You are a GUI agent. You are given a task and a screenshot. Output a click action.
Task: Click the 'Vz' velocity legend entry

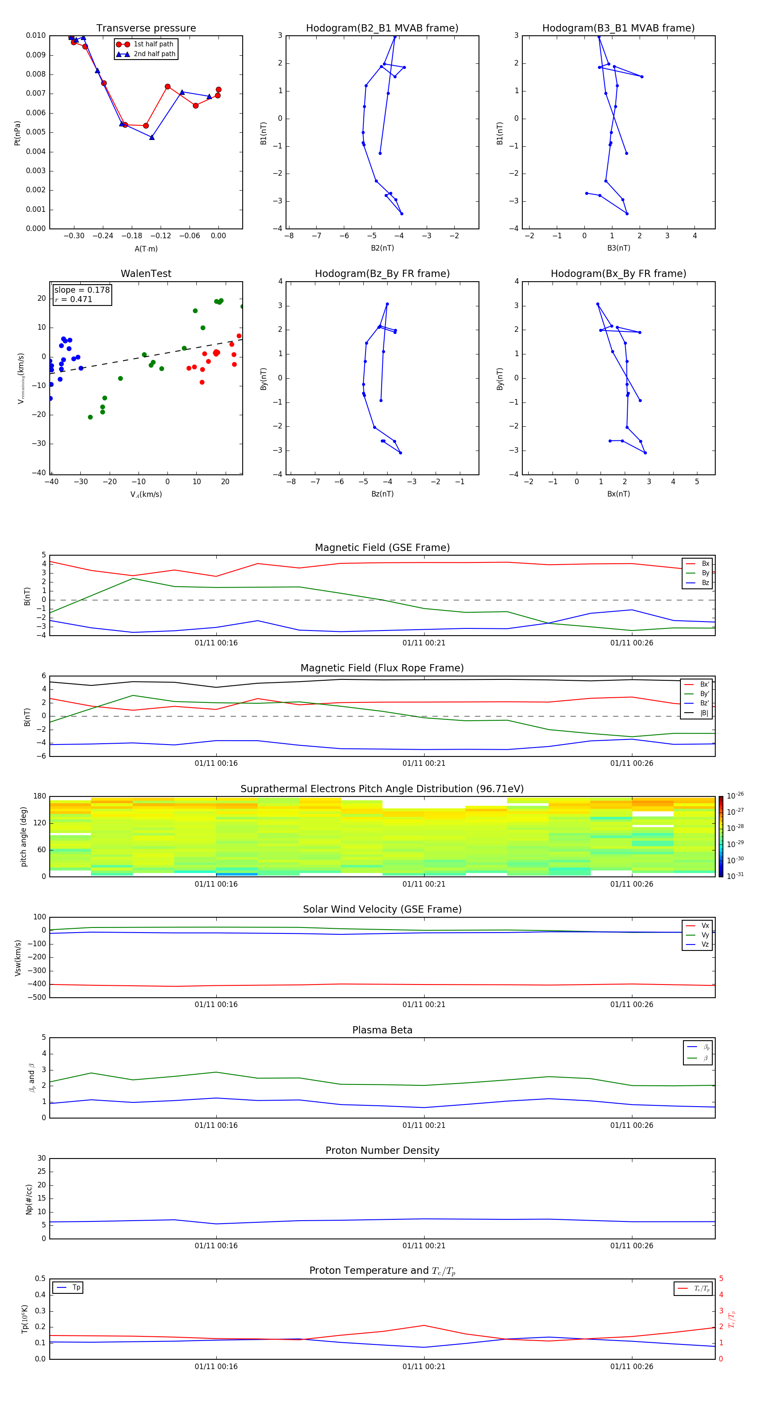[698, 945]
